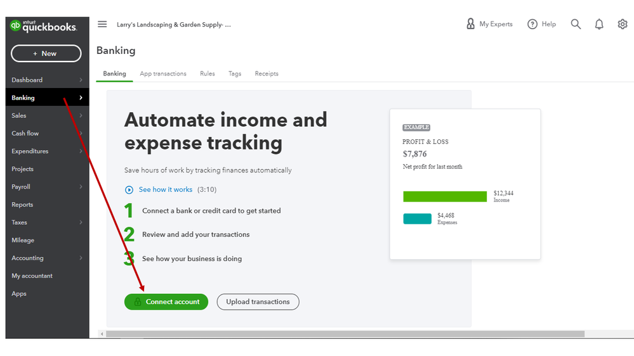
Task: Select Banking in the sidebar
Action: coord(48,98)
